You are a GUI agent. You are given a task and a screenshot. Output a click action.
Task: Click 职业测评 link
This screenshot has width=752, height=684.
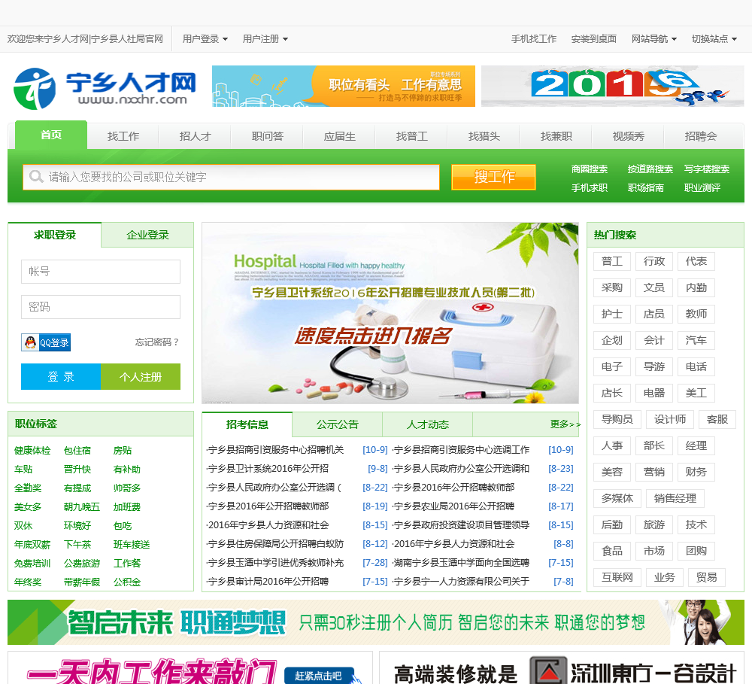702,187
